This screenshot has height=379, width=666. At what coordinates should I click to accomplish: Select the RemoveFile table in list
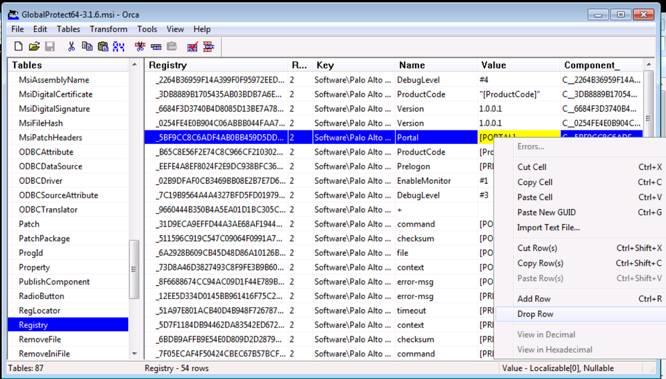(39, 339)
